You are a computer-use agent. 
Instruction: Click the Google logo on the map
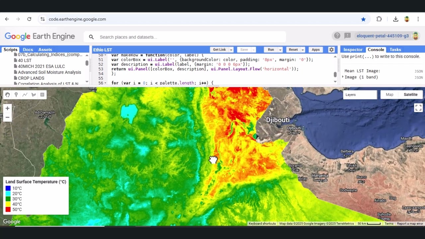[12, 222]
